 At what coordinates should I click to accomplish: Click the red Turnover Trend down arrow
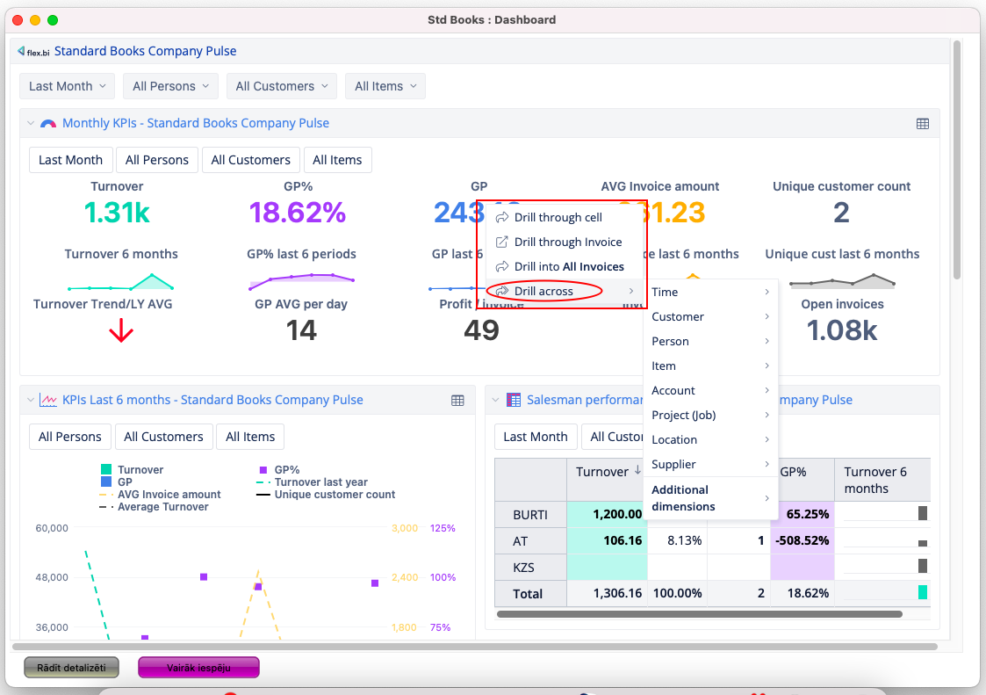pyautogui.click(x=121, y=331)
